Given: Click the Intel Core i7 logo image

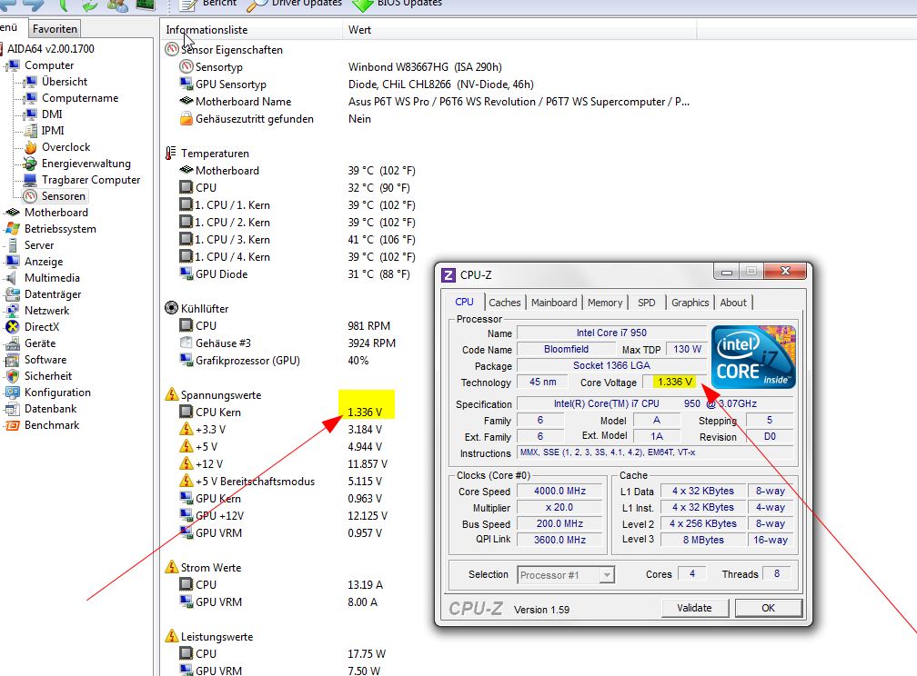Looking at the screenshot, I should point(753,357).
